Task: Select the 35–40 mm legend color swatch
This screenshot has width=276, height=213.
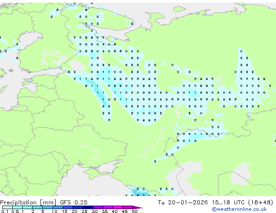Action: click(108, 207)
